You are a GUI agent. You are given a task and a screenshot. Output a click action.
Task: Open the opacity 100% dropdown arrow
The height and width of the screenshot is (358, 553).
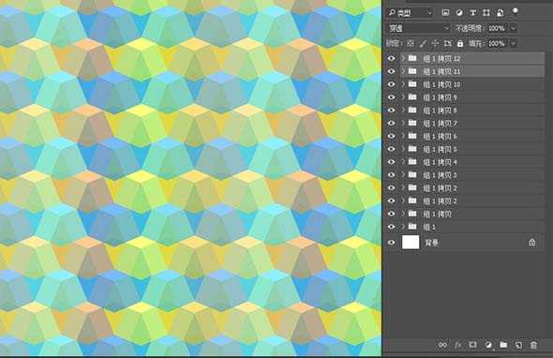tap(514, 28)
